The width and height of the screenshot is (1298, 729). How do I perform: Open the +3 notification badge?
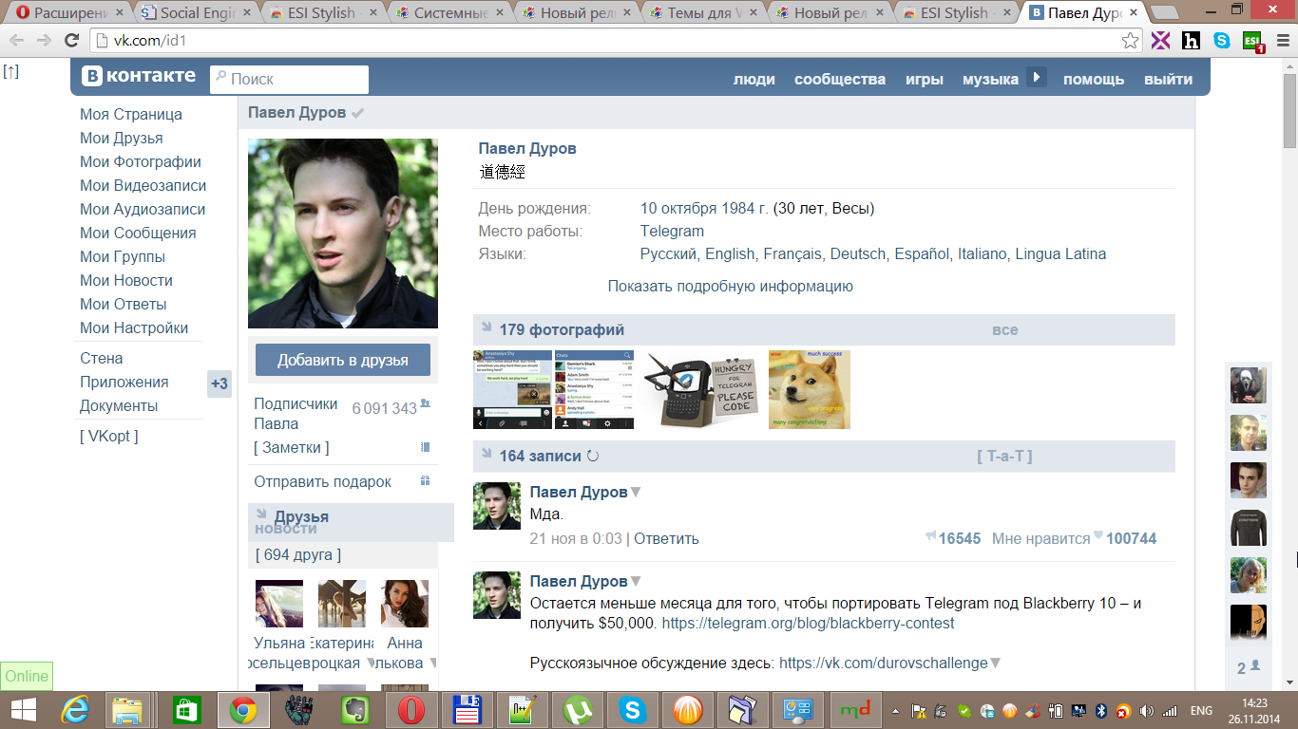[x=220, y=383]
